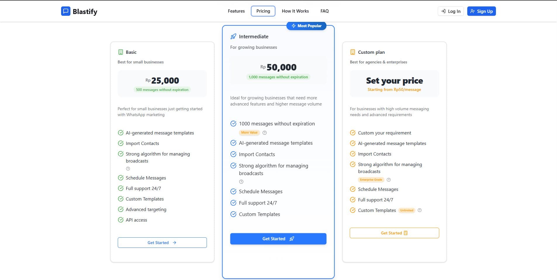
Task: Open the Features nav item
Action: pos(236,11)
